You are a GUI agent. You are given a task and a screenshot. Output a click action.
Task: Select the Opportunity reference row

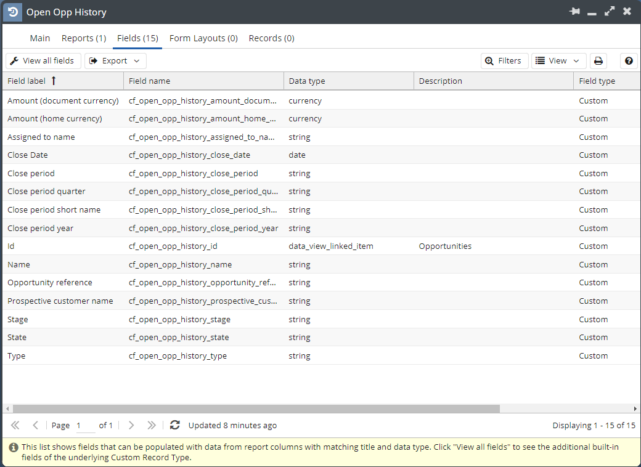coord(321,282)
